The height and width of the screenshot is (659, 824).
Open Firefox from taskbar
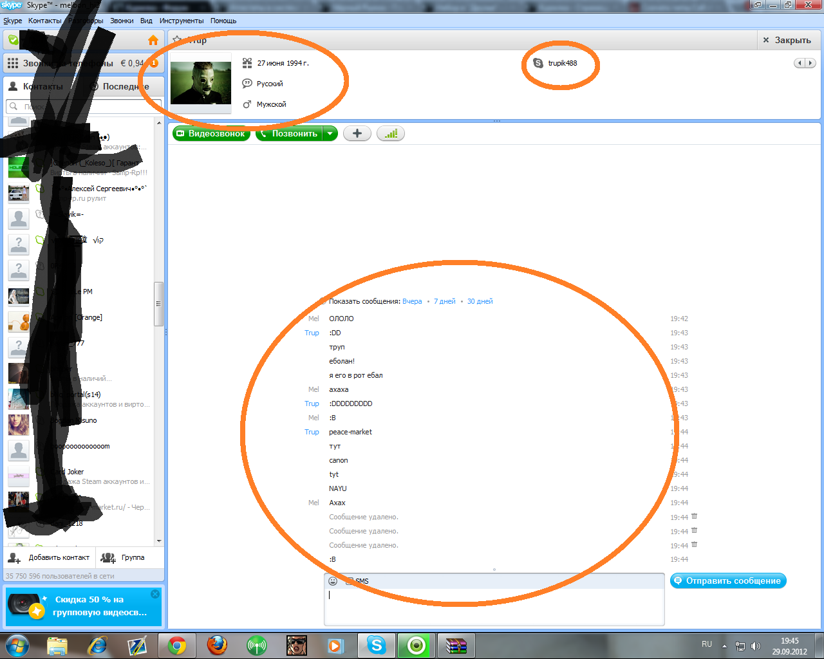[x=217, y=645]
